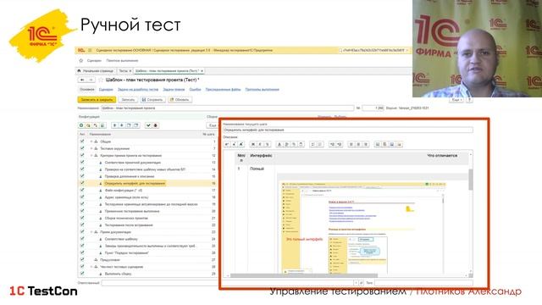The height and width of the screenshot is (305, 542).
Task: Open the Еще menu above steps list
Action: [x=213, y=125]
